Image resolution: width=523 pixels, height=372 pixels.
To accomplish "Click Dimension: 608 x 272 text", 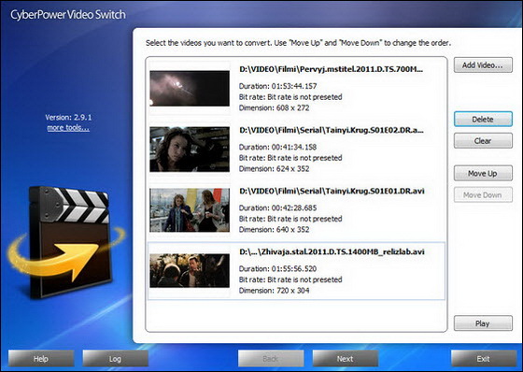I will [x=275, y=107].
